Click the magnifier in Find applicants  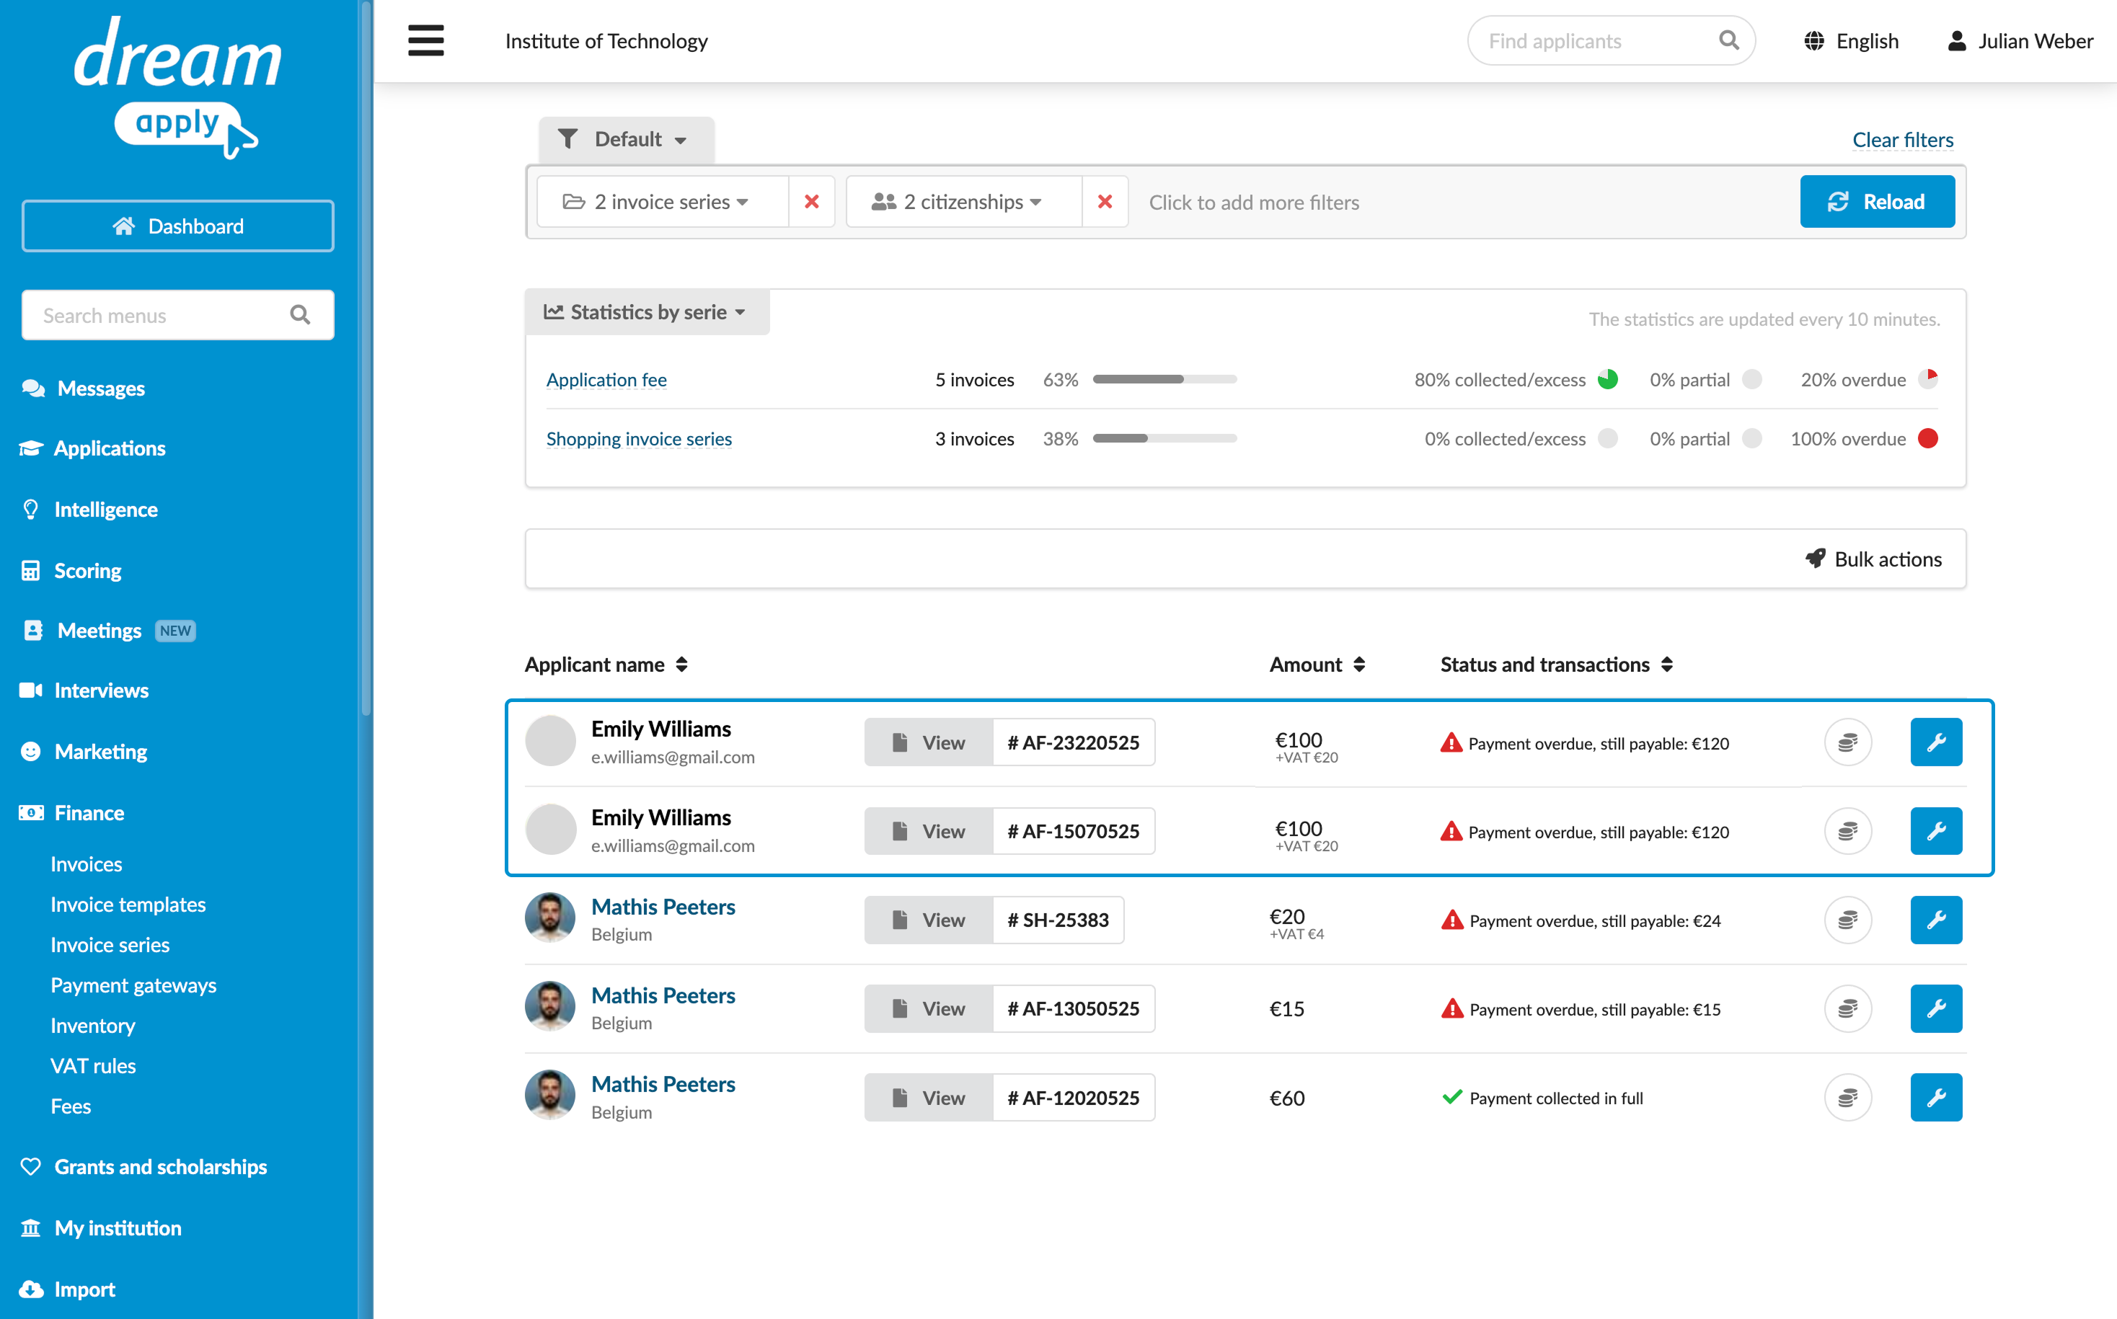(1728, 40)
